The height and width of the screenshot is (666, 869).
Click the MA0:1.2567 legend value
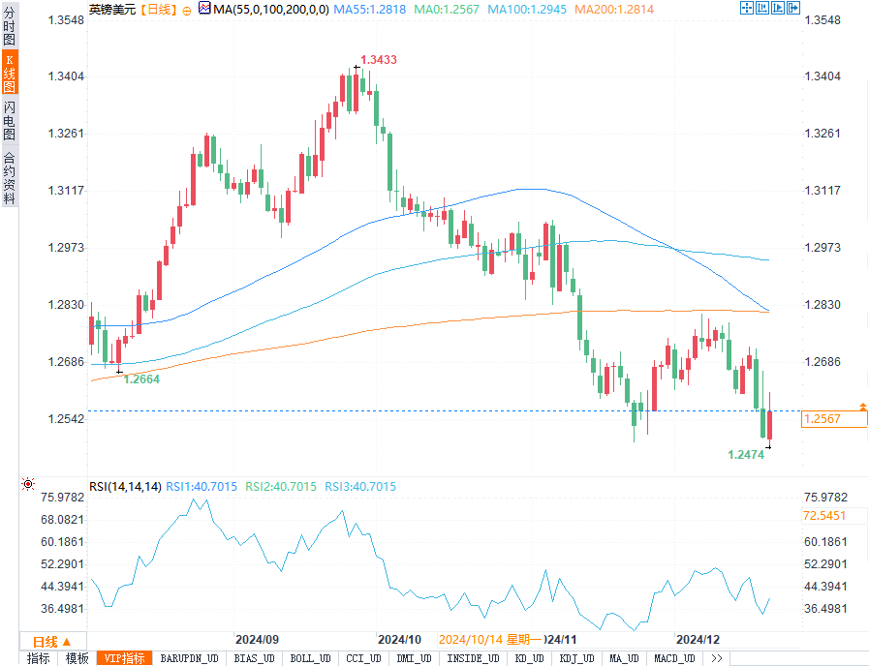[x=447, y=10]
